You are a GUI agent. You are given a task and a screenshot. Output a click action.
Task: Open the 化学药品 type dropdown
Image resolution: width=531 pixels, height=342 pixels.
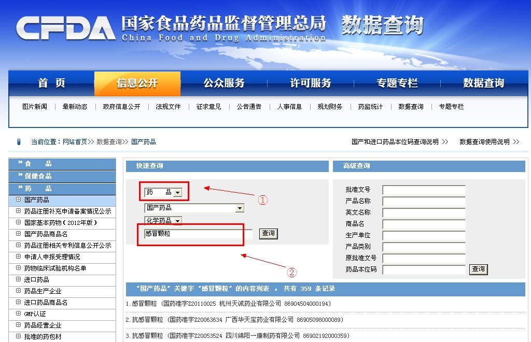click(163, 221)
